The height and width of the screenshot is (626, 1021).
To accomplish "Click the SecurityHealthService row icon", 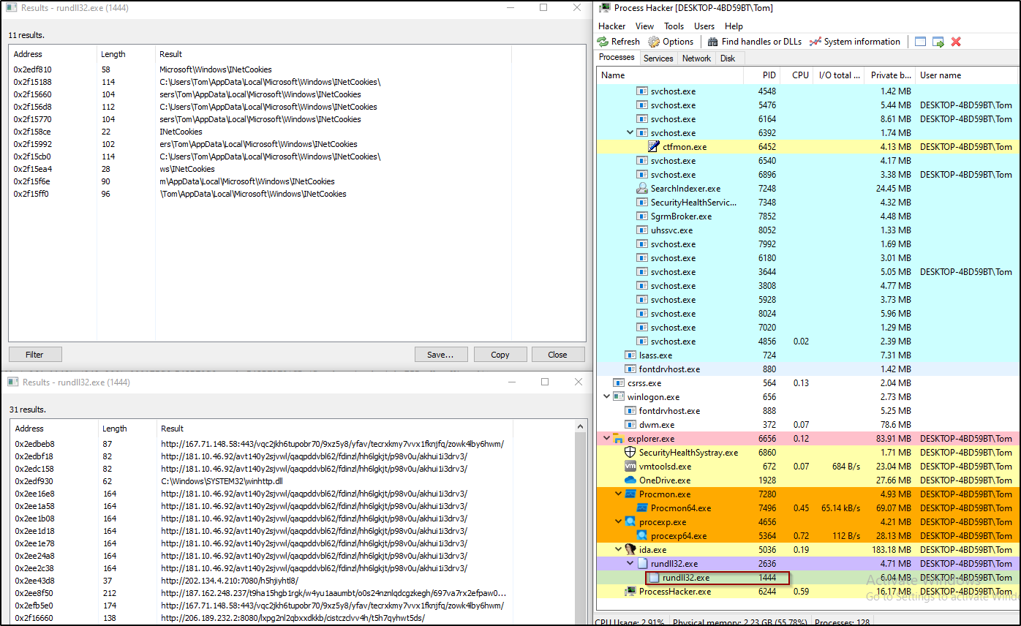I will click(642, 203).
